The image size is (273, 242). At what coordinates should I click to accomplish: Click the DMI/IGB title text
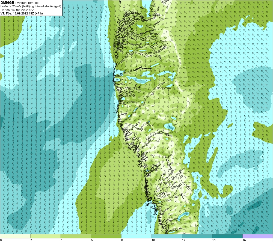pyautogui.click(x=7, y=3)
